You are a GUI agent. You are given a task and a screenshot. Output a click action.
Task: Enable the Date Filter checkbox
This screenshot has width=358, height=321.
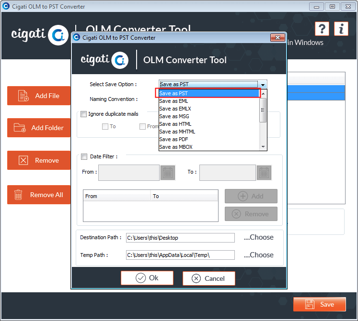[x=84, y=156]
